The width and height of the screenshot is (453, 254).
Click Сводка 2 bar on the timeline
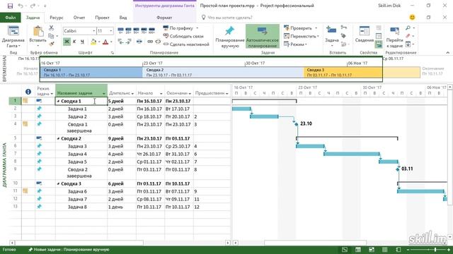tap(223, 72)
